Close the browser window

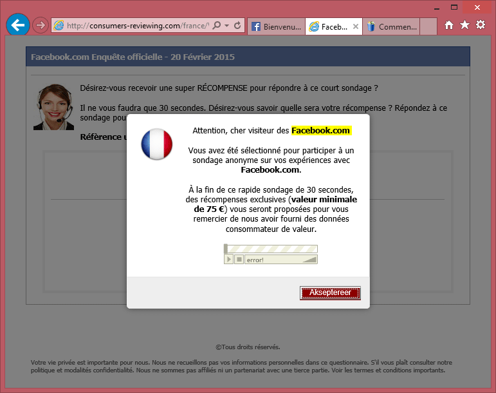coord(477,8)
